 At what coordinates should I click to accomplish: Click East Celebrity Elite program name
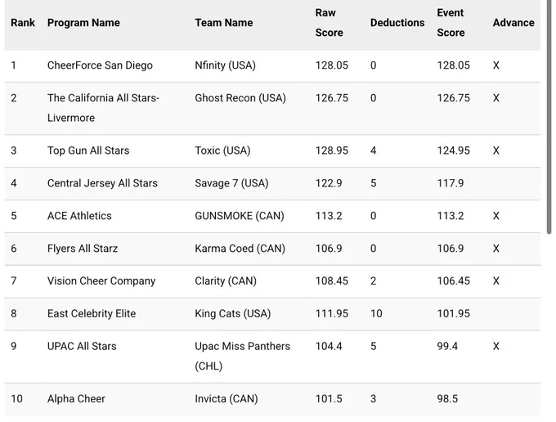click(92, 313)
